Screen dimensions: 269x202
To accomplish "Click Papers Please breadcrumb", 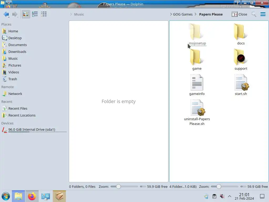I will coord(211,14).
